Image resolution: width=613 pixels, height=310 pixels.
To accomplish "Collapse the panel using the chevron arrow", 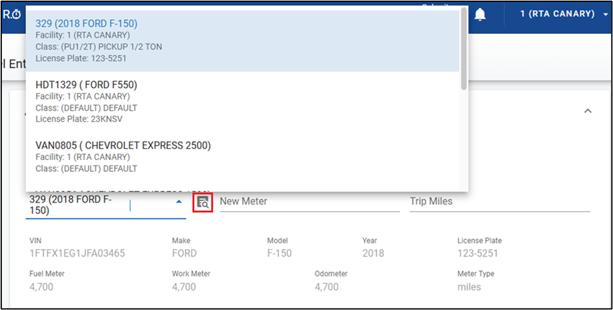I will (x=588, y=111).
